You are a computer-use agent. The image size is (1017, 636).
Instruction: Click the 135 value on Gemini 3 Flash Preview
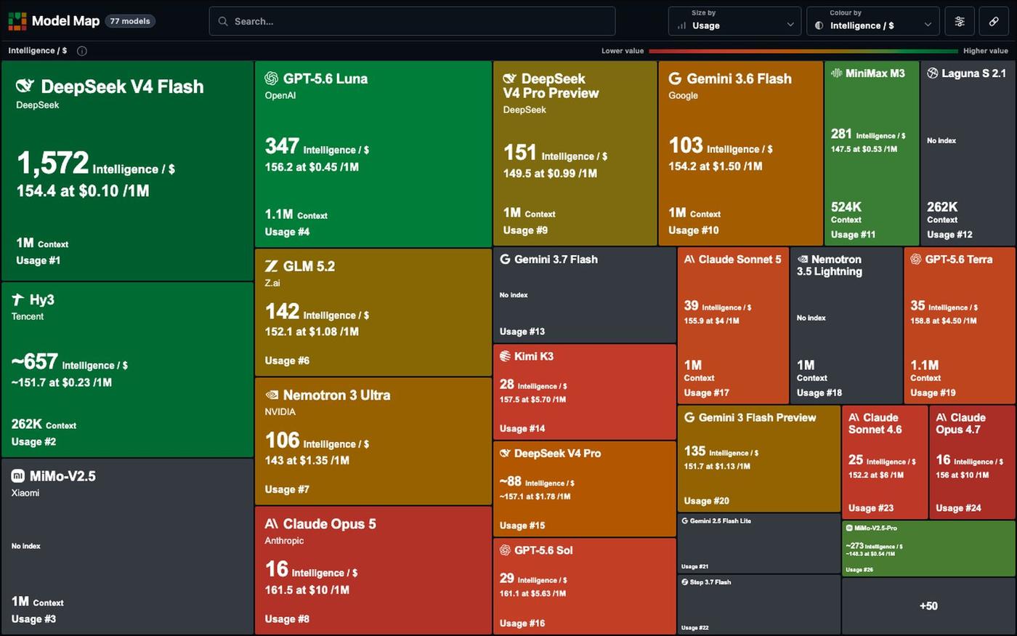694,451
